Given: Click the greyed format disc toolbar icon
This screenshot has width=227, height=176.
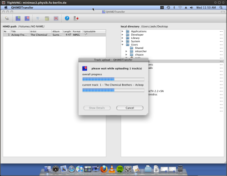Looking at the screenshot, I should [47, 19].
